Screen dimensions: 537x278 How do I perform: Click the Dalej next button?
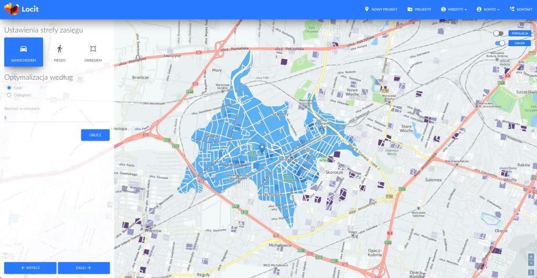coord(84,268)
